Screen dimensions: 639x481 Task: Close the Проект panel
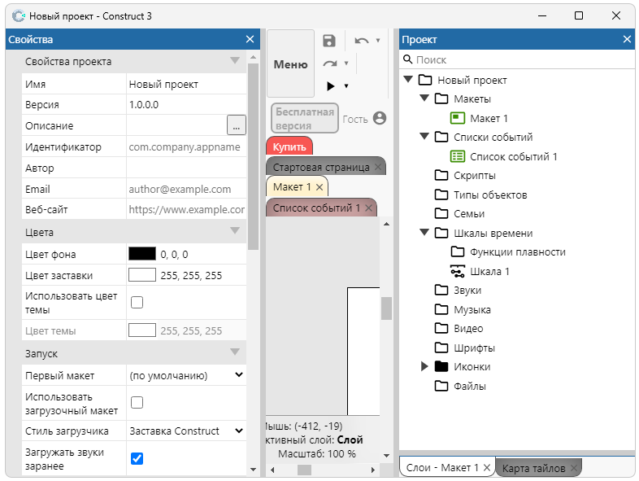pos(627,39)
